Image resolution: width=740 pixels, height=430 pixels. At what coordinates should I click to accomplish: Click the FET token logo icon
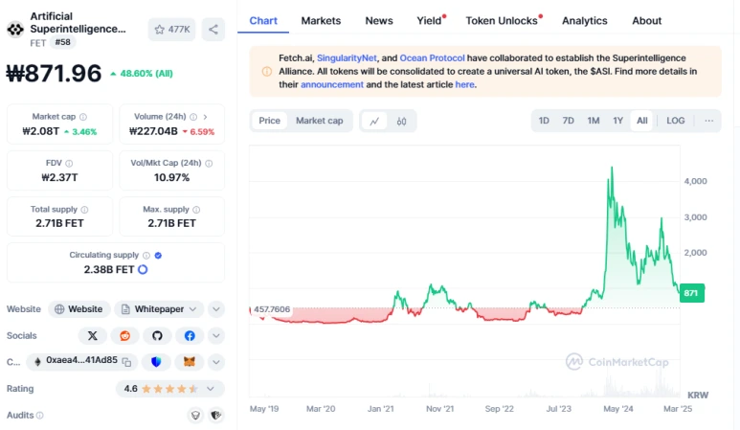tap(15, 30)
